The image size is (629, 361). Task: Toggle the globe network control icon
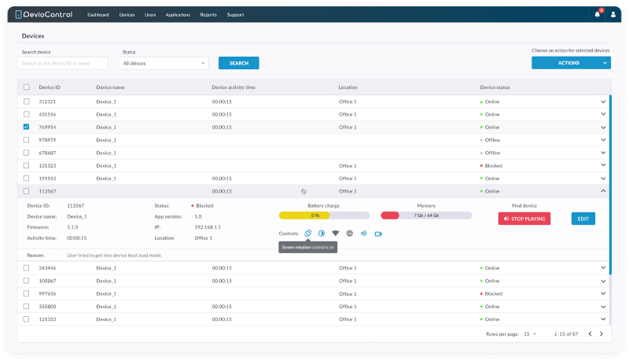pyautogui.click(x=349, y=234)
